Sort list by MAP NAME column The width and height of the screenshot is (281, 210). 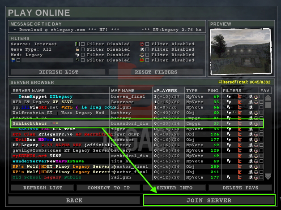tap(131, 91)
